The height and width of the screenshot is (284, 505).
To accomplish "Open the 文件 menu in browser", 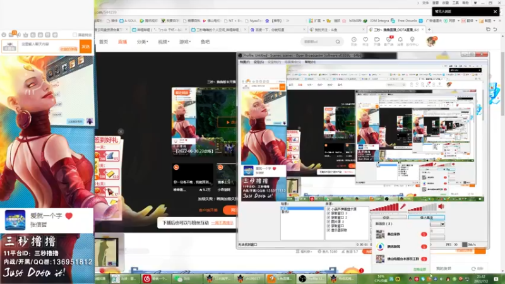I will point(425,3).
